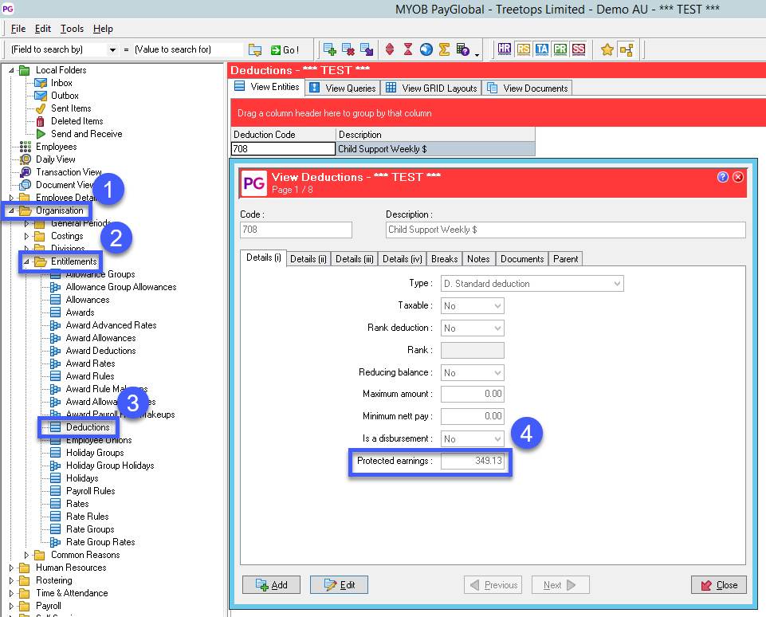Expand the Costings folder

click(26, 236)
